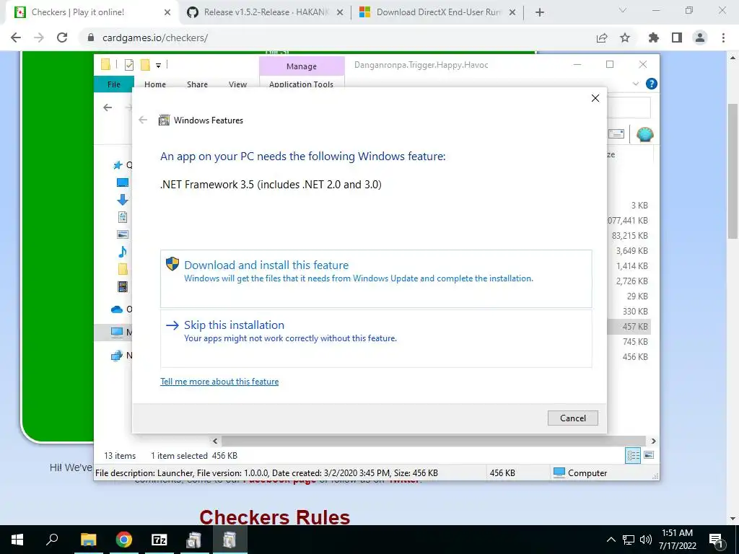Viewport: 739px width, 554px height.
Task: Open the notification center icon
Action: [x=716, y=540]
